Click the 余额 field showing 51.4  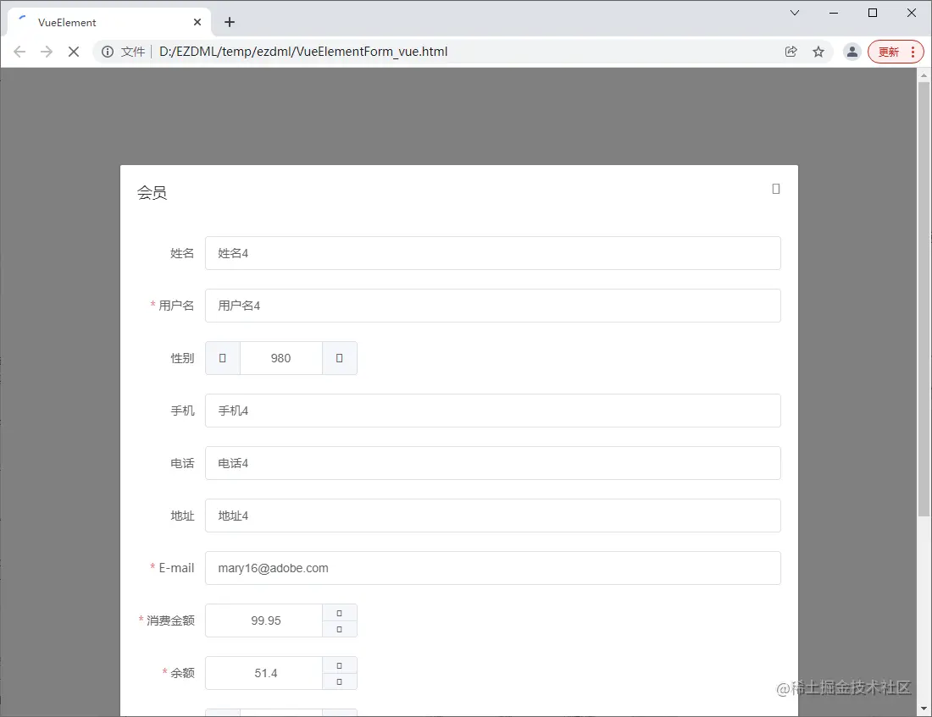(x=264, y=673)
